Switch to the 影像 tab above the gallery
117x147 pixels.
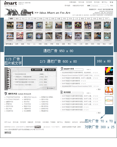pyautogui.click(x=41, y=19)
